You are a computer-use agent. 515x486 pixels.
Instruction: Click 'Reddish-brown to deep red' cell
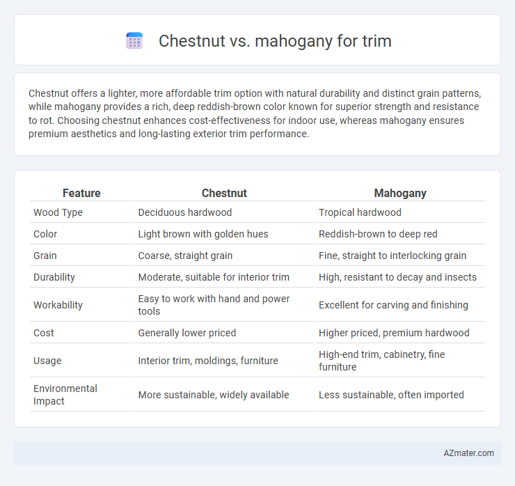[378, 234]
